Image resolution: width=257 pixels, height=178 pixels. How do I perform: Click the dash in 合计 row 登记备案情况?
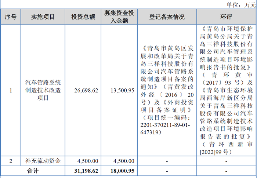pos(167,171)
